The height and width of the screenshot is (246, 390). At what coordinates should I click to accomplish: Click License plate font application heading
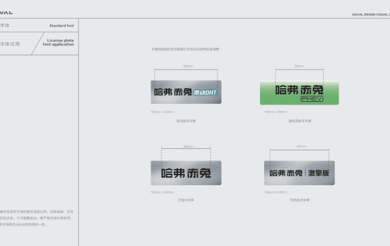pos(58,42)
